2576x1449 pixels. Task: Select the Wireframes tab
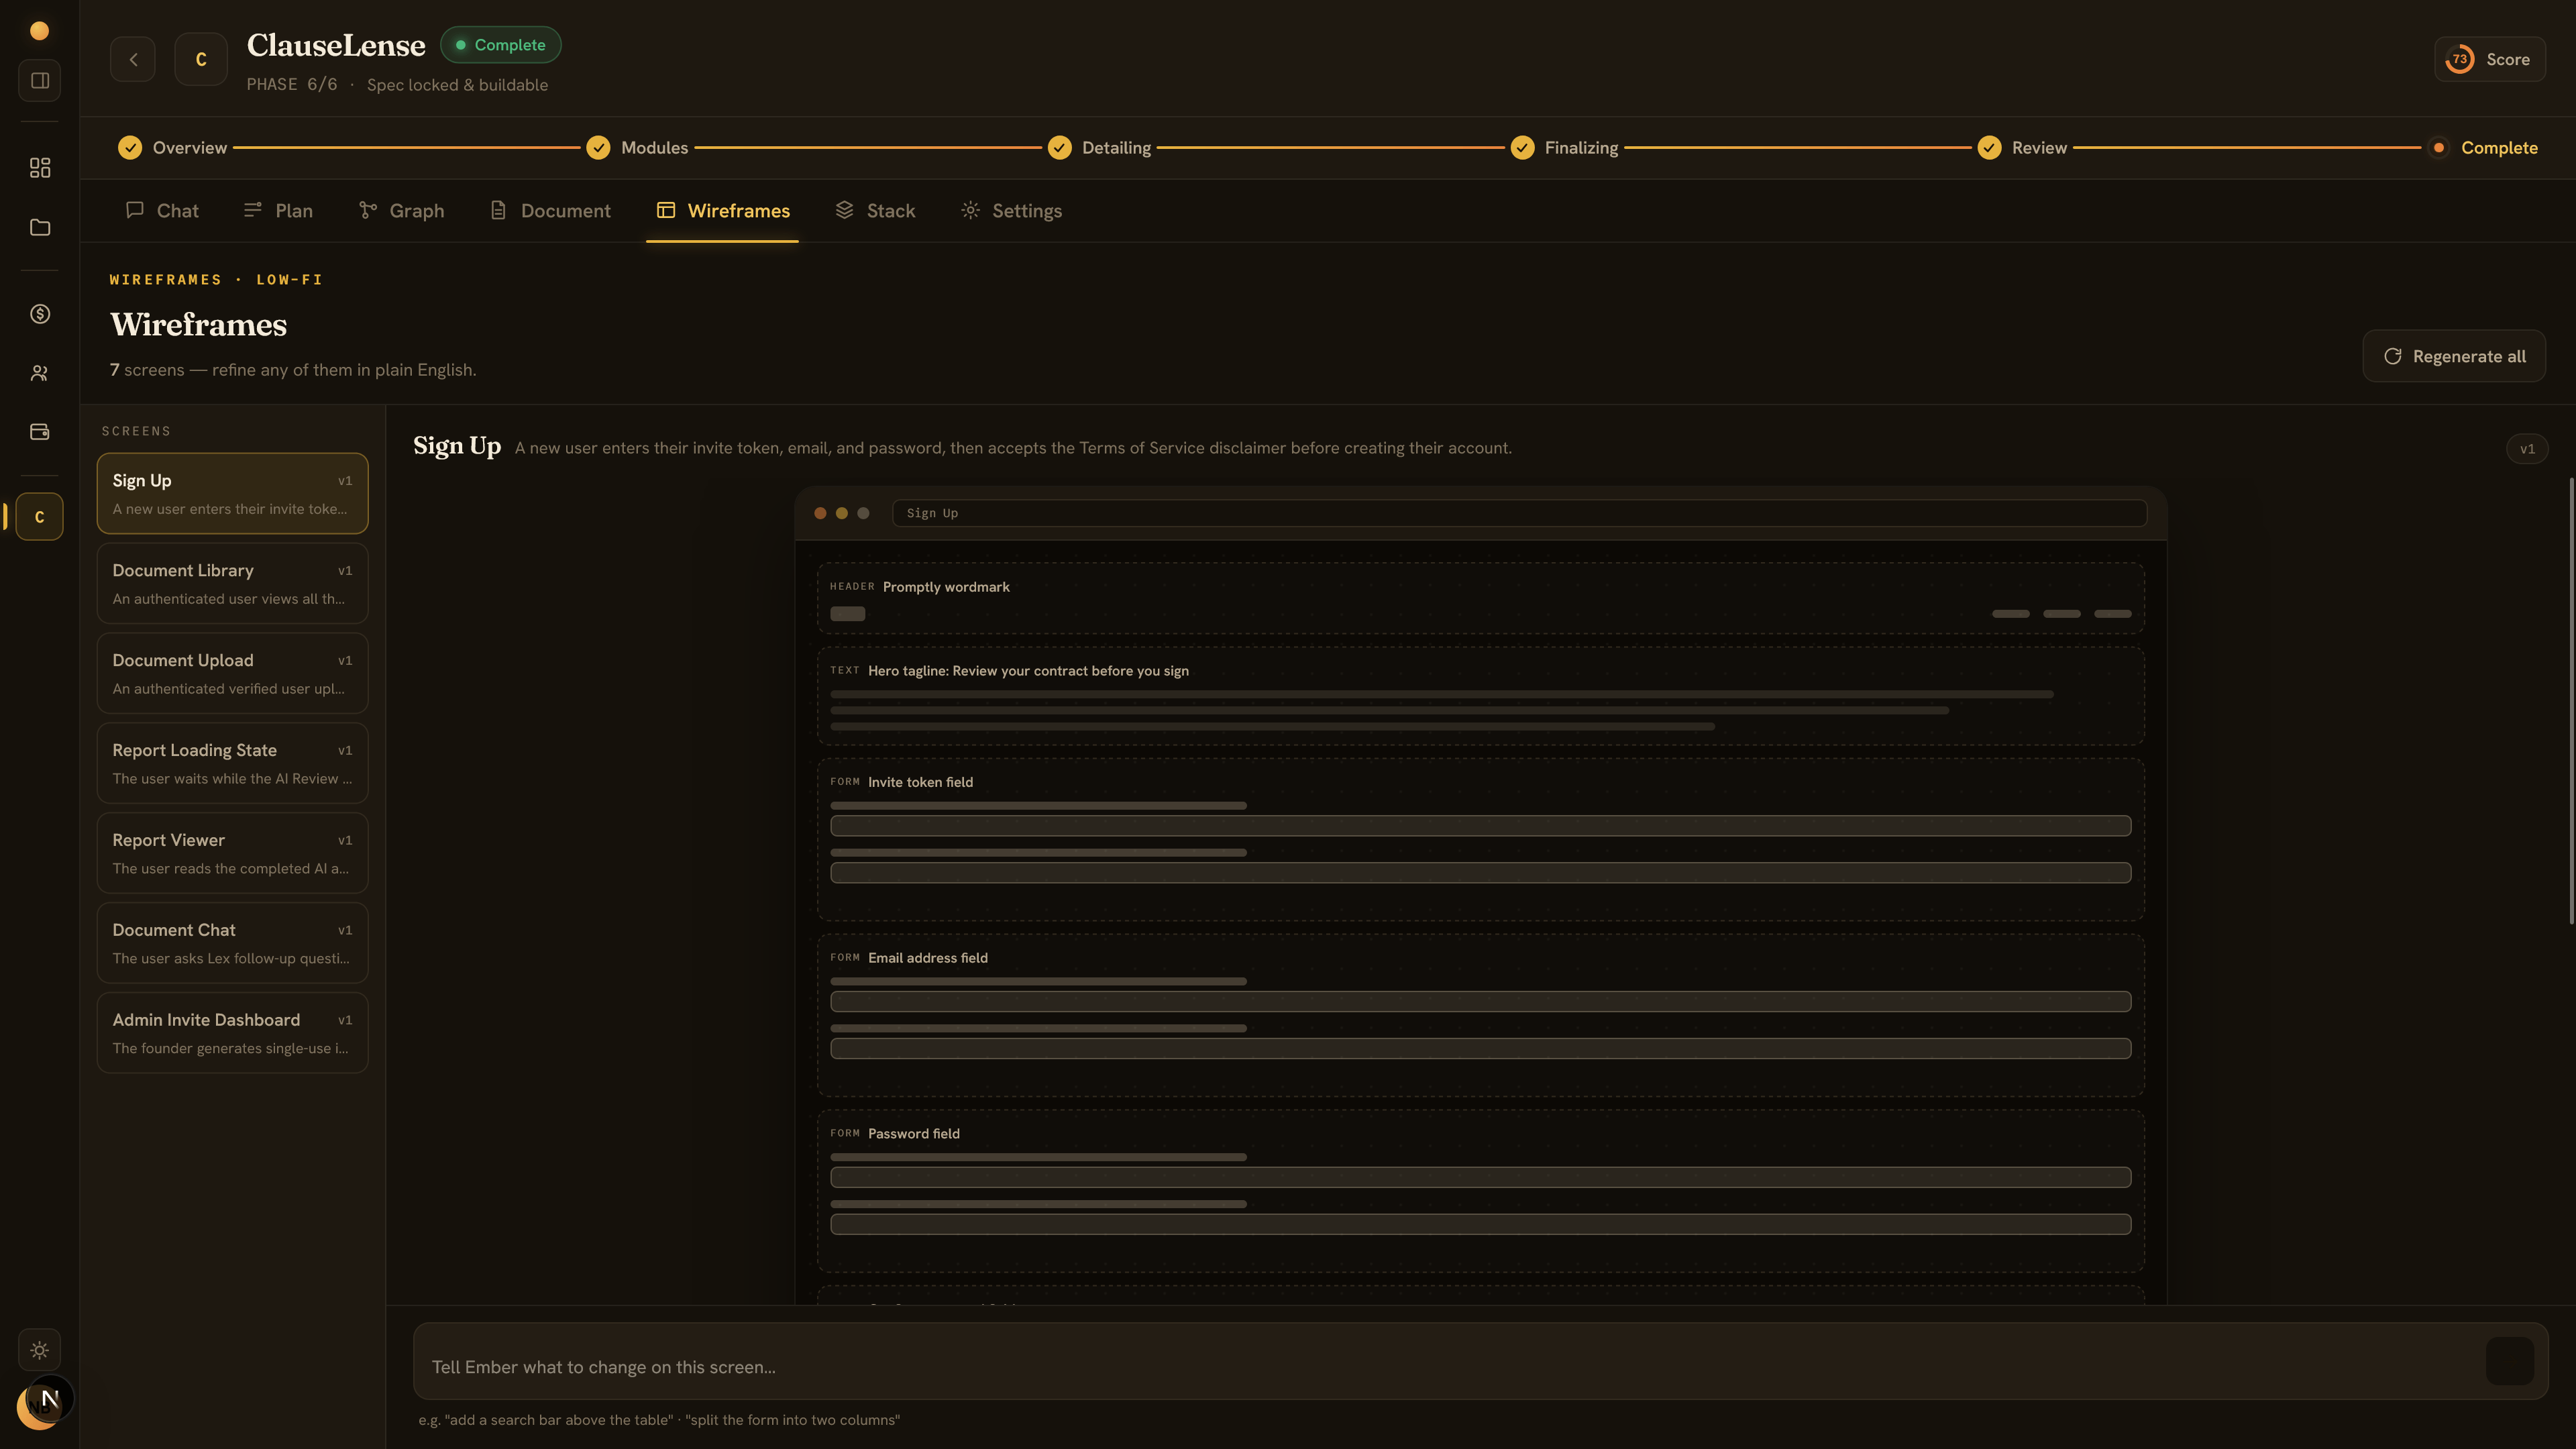[x=722, y=211]
